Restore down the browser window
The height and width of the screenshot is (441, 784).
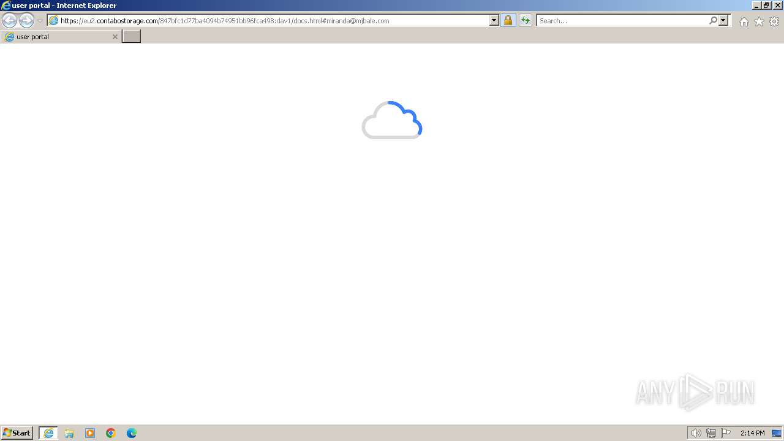(x=766, y=6)
